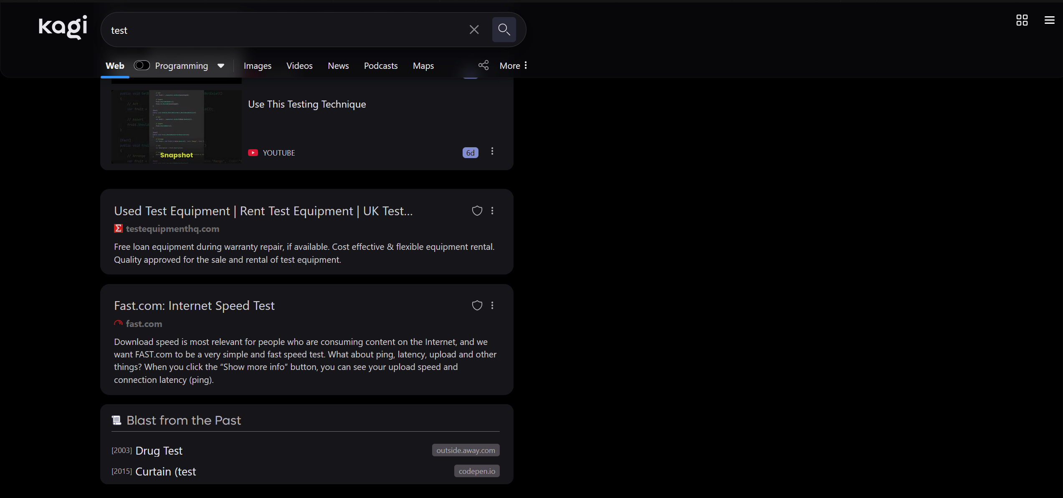Viewport: 1063px width, 498px height.
Task: Expand the More options menu
Action: (x=514, y=65)
